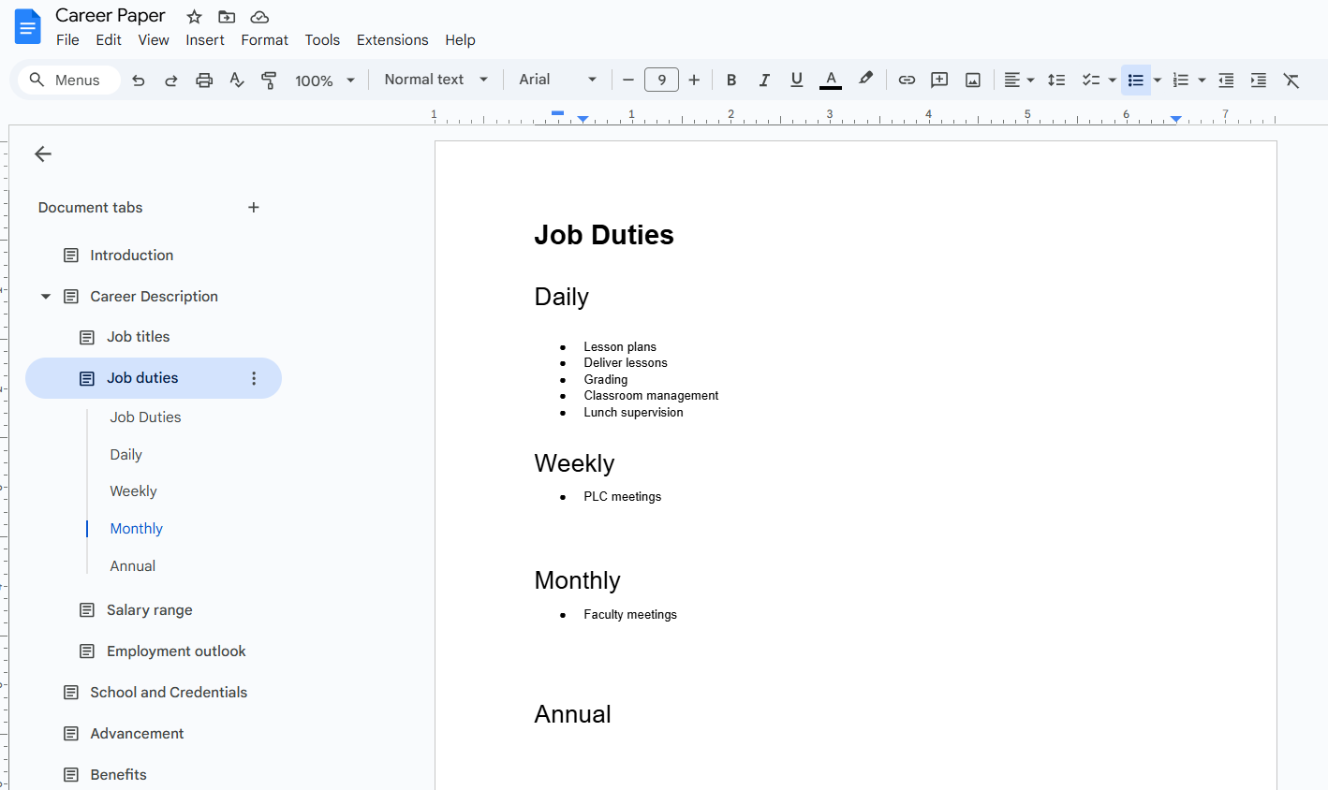This screenshot has height=790, width=1328.
Task: Open the numbered list options arrow
Action: coord(1202,80)
